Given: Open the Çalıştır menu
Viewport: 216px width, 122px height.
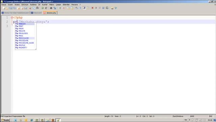Looking at the screenshot, I should (x=58, y=4).
